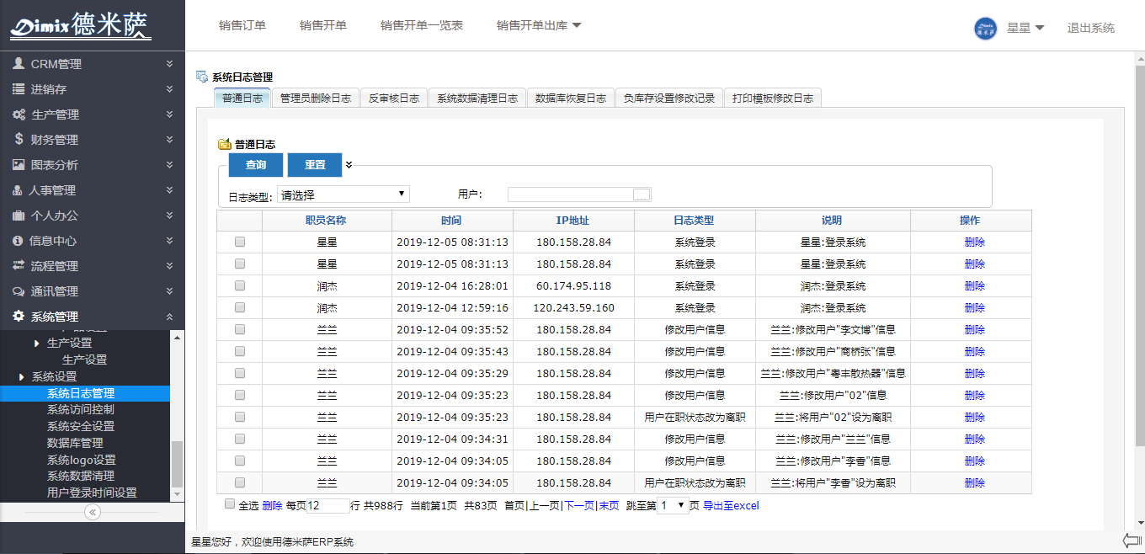Image resolution: width=1145 pixels, height=554 pixels.
Task: Click the 退出系统 logout link
Action: coord(1091,28)
